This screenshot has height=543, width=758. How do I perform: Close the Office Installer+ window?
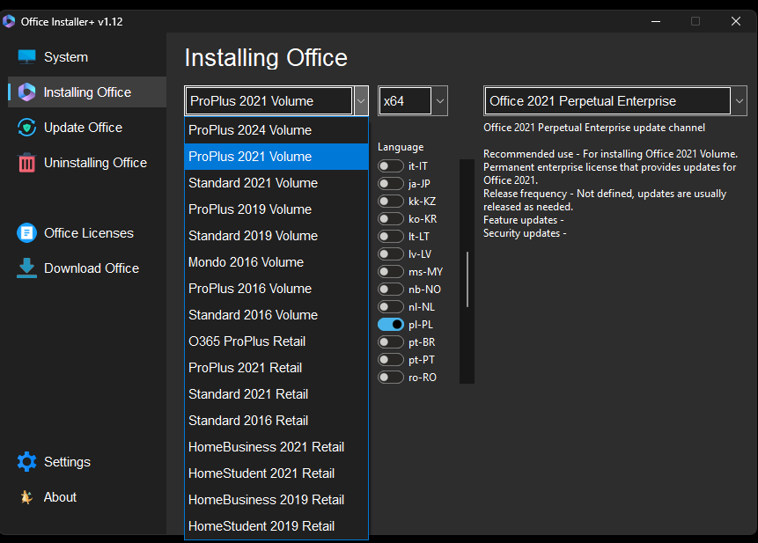click(x=736, y=21)
